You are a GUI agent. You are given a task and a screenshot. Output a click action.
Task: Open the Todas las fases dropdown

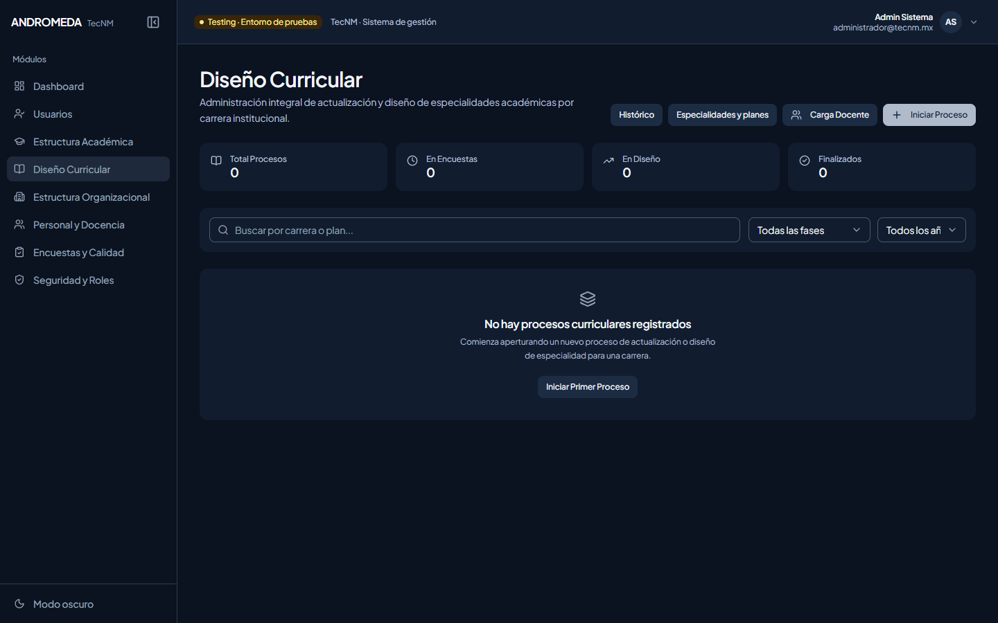point(809,230)
